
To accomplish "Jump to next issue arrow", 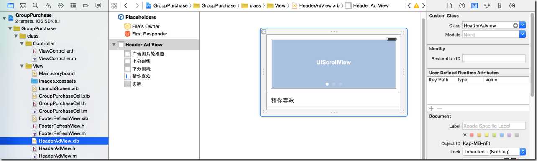I will click(423, 5).
